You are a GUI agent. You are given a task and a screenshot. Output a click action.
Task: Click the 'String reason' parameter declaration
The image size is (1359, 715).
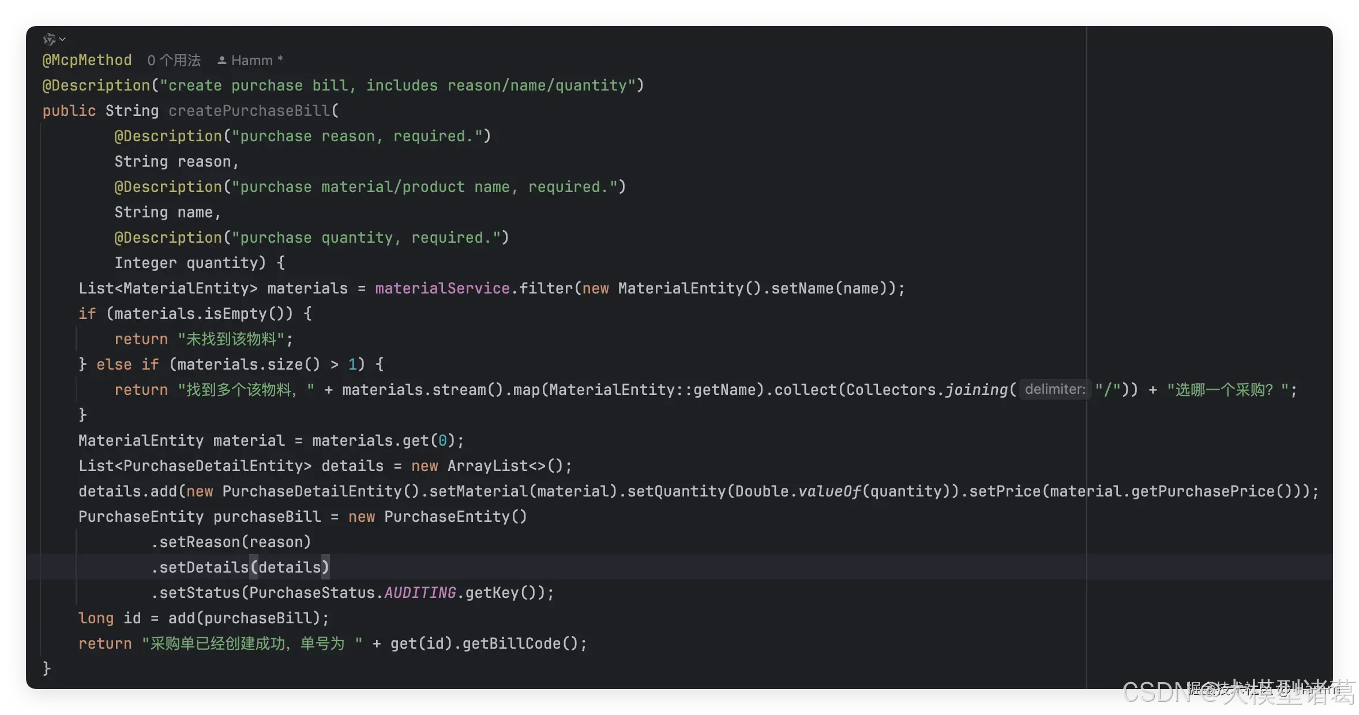172,161
